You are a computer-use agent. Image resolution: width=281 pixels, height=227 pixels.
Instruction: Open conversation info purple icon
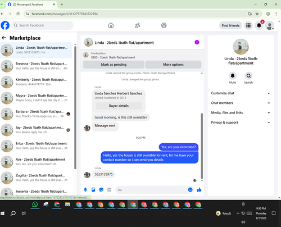tap(197, 42)
